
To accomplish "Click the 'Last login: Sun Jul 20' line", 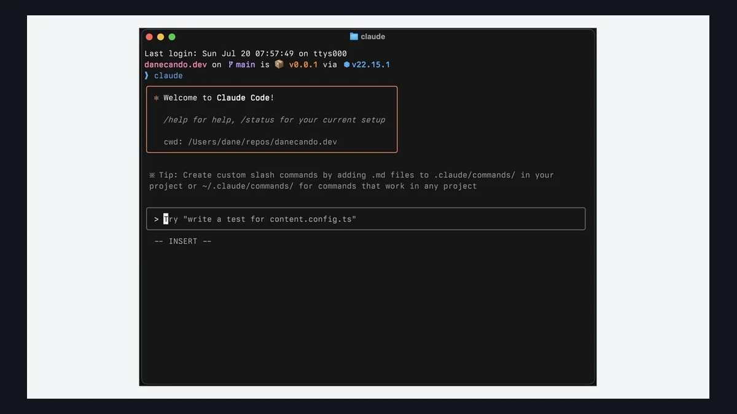I will click(246, 53).
